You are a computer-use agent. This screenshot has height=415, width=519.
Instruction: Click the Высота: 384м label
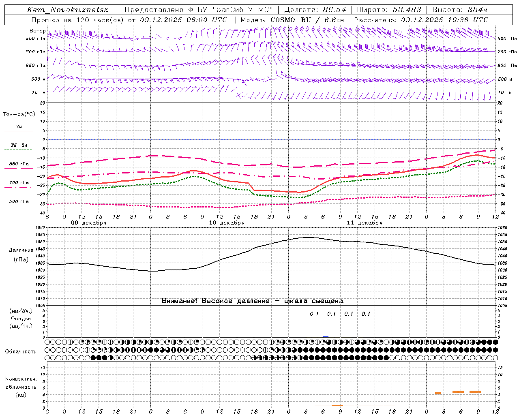point(460,10)
